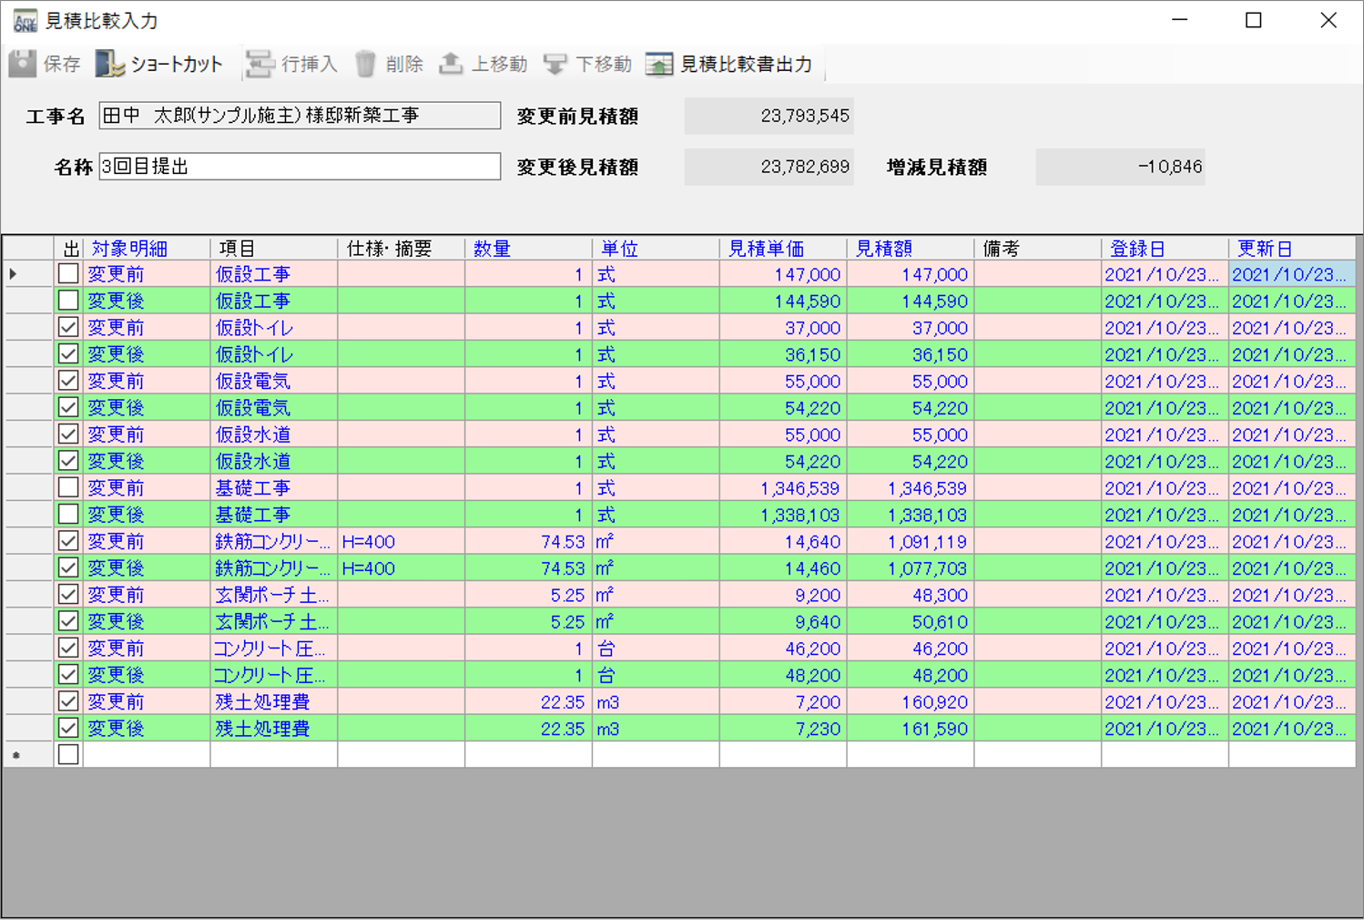Select the first row via arrow indicator
This screenshot has height=920, width=1364.
[x=15, y=273]
